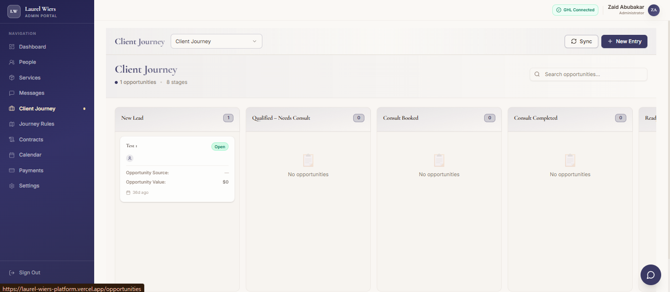Click the contact avatar on Test 1 card
The width and height of the screenshot is (670, 292).
coord(129,158)
